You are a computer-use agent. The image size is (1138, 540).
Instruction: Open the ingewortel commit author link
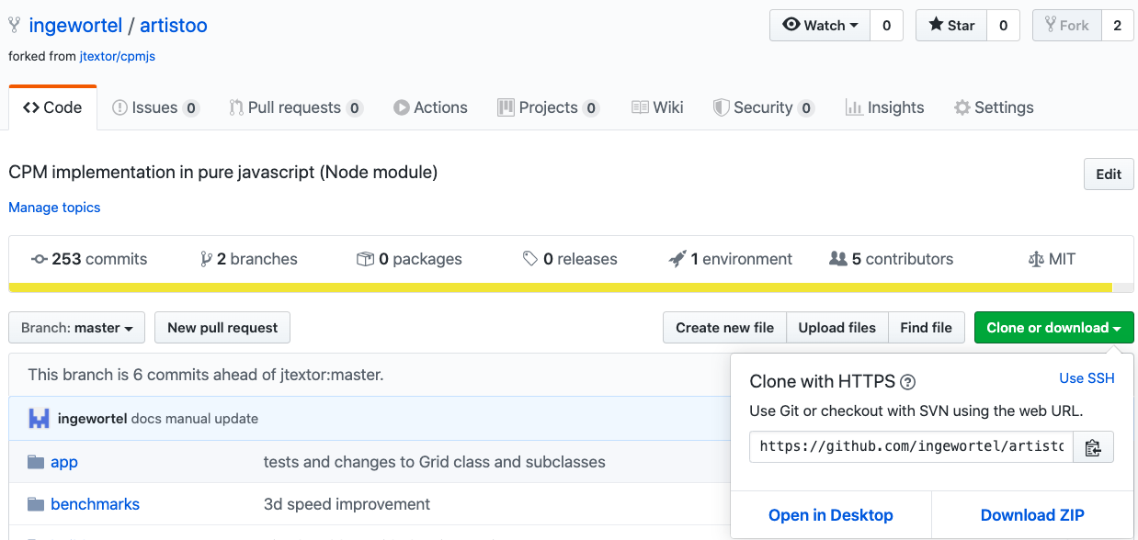point(92,419)
